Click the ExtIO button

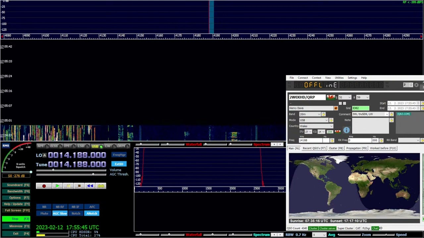[x=119, y=164]
